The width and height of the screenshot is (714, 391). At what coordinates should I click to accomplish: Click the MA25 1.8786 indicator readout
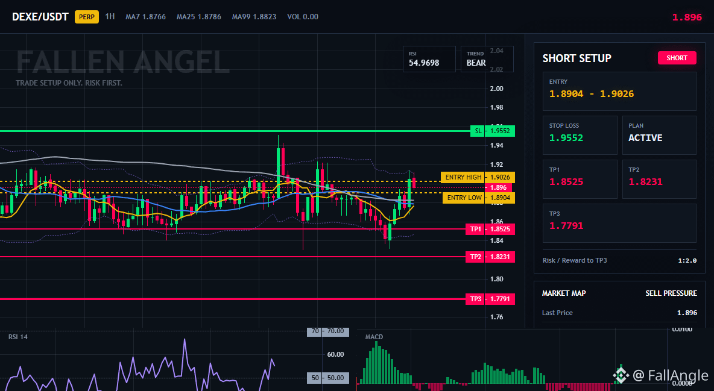click(198, 17)
